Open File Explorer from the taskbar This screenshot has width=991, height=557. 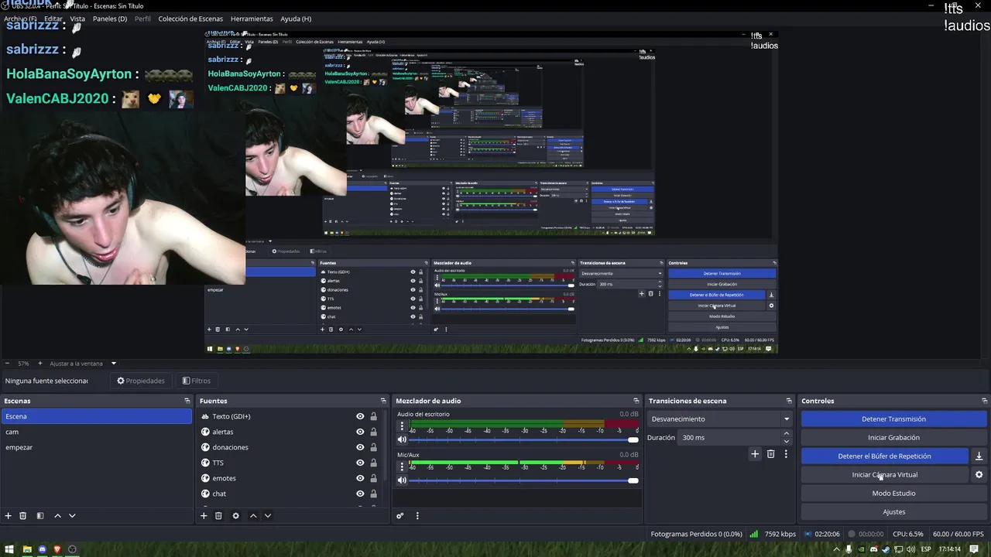point(27,549)
